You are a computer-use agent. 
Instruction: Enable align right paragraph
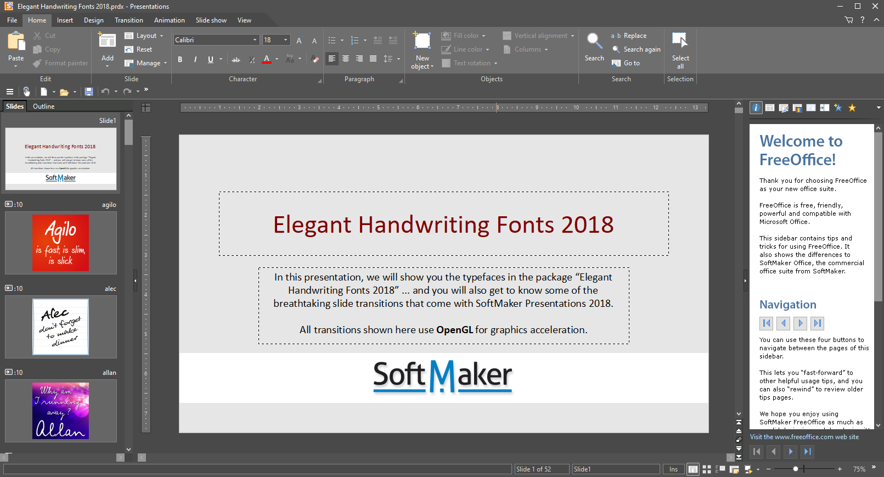[x=359, y=59]
